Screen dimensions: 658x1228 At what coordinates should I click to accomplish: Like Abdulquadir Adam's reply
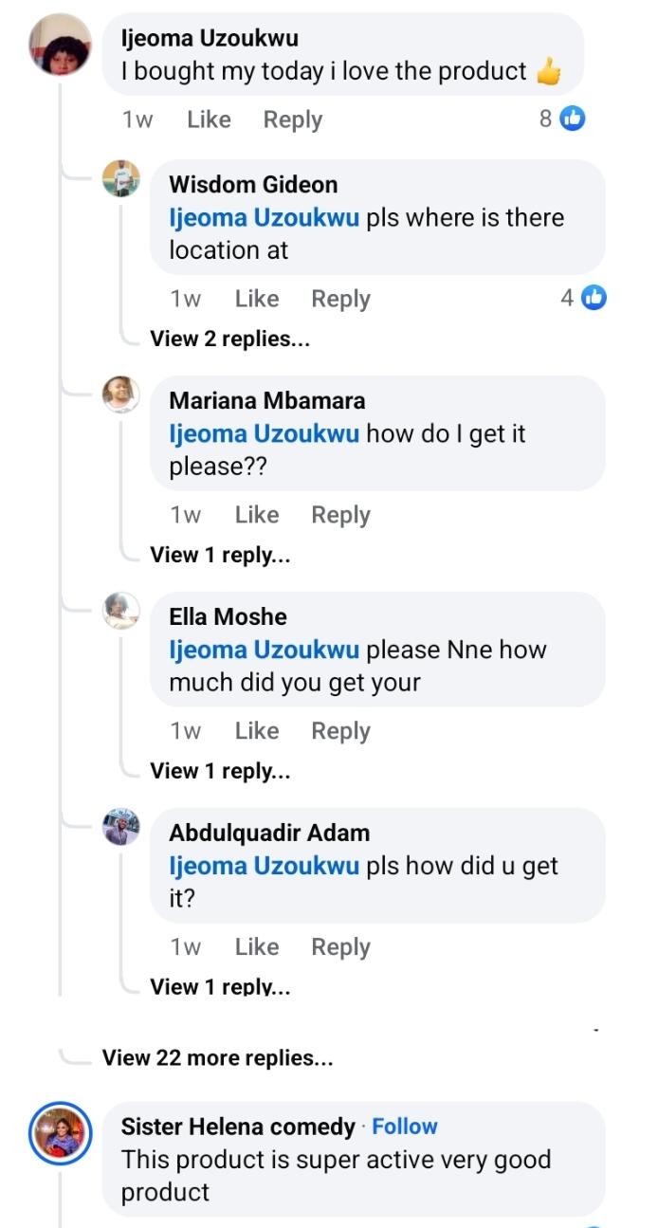(257, 947)
